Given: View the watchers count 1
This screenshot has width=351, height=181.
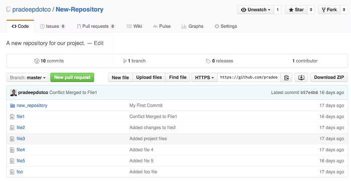Looking at the screenshot, I should point(278,10).
